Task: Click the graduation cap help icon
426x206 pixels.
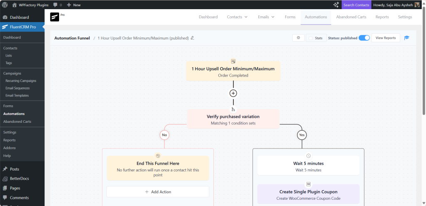Action: click(406, 38)
